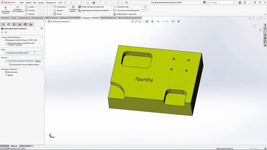Click Копировать (Copy) in the ribbon
The image size is (267, 150).
(x=60, y=7)
